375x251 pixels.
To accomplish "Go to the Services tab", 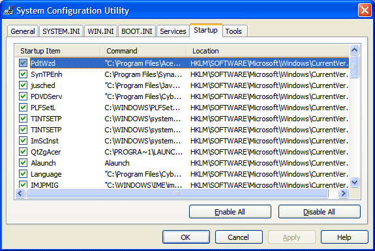I will coord(173,31).
